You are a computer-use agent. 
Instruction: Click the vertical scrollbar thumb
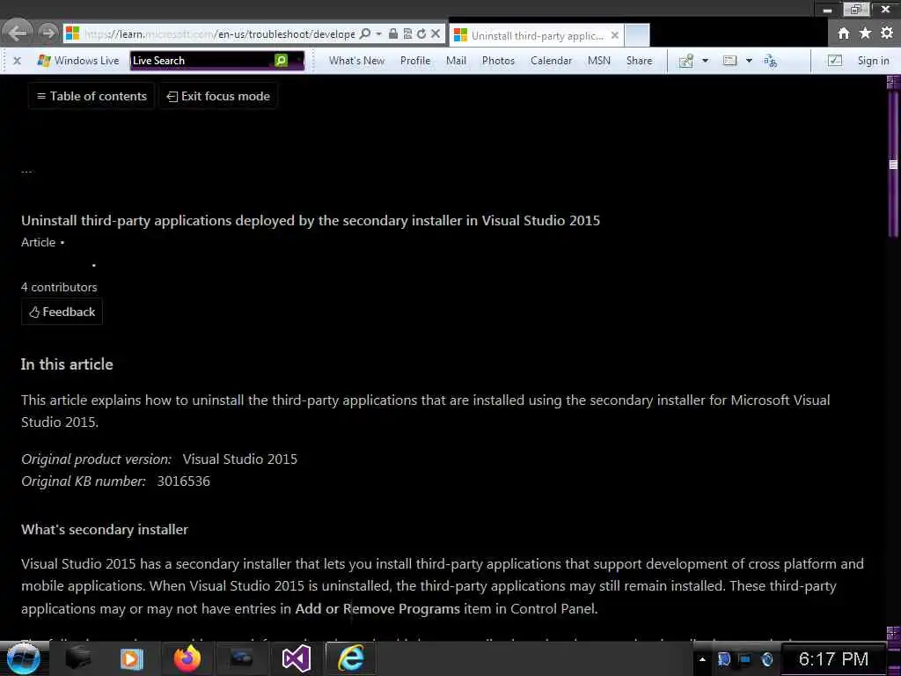pos(893,164)
